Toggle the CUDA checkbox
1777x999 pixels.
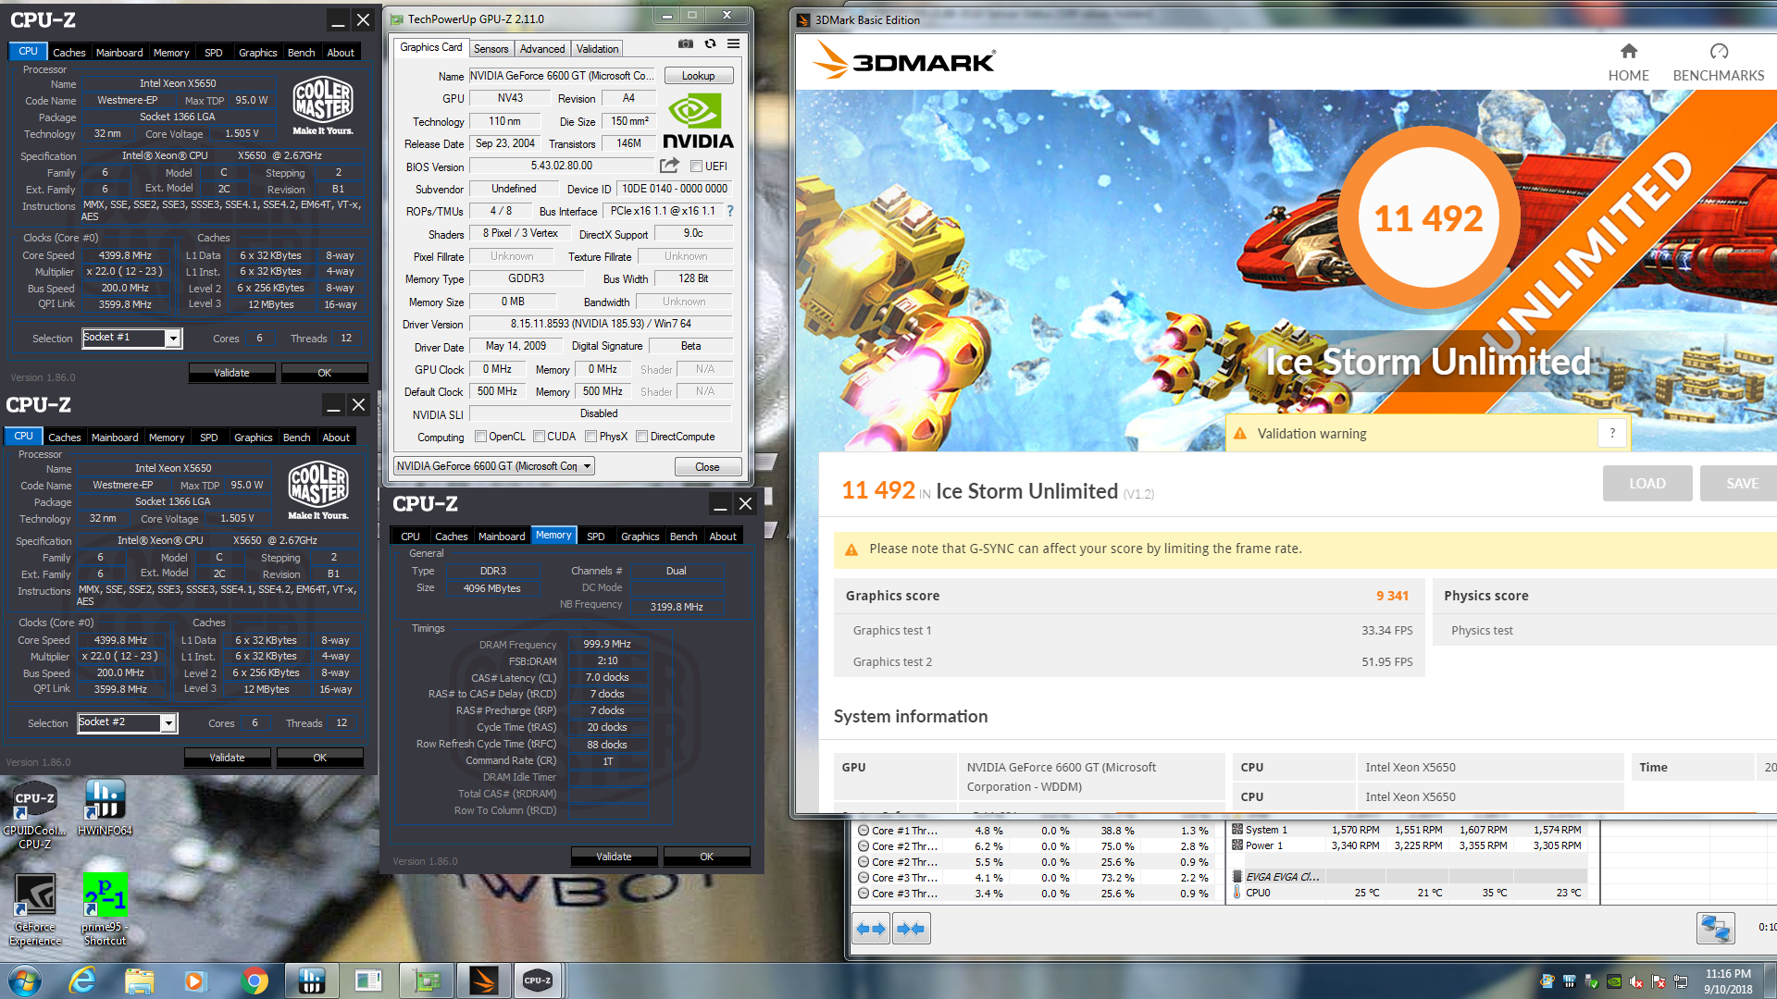click(539, 437)
